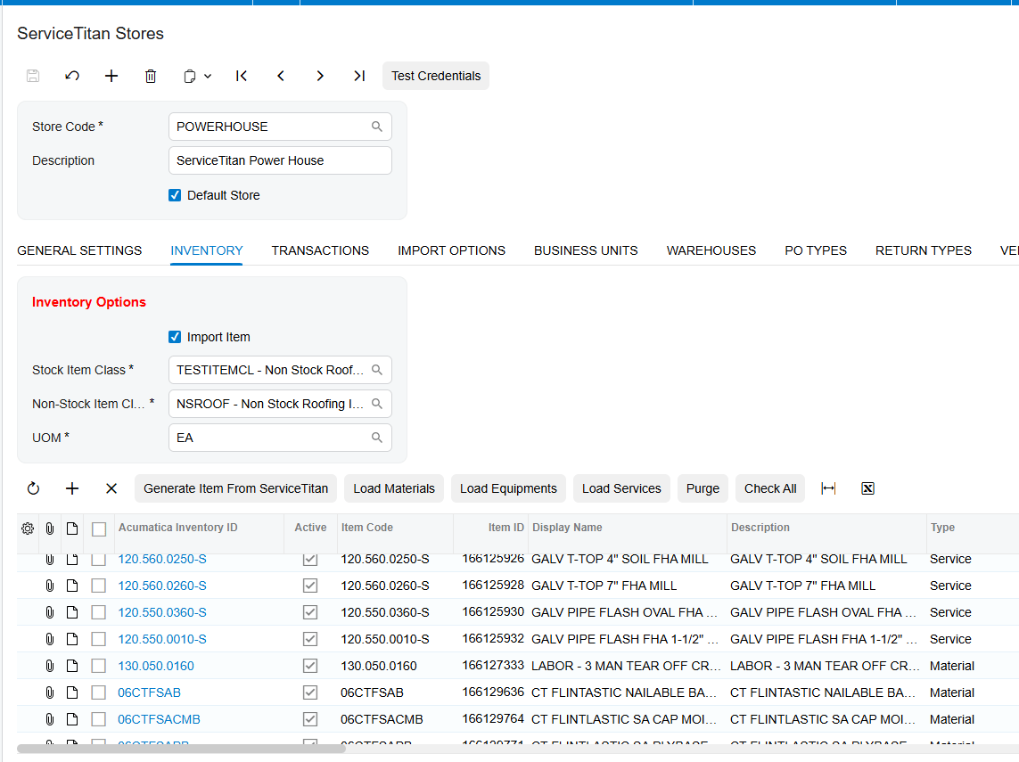Toggle the select-all header checkbox
This screenshot has width=1019, height=762.
coord(99,529)
